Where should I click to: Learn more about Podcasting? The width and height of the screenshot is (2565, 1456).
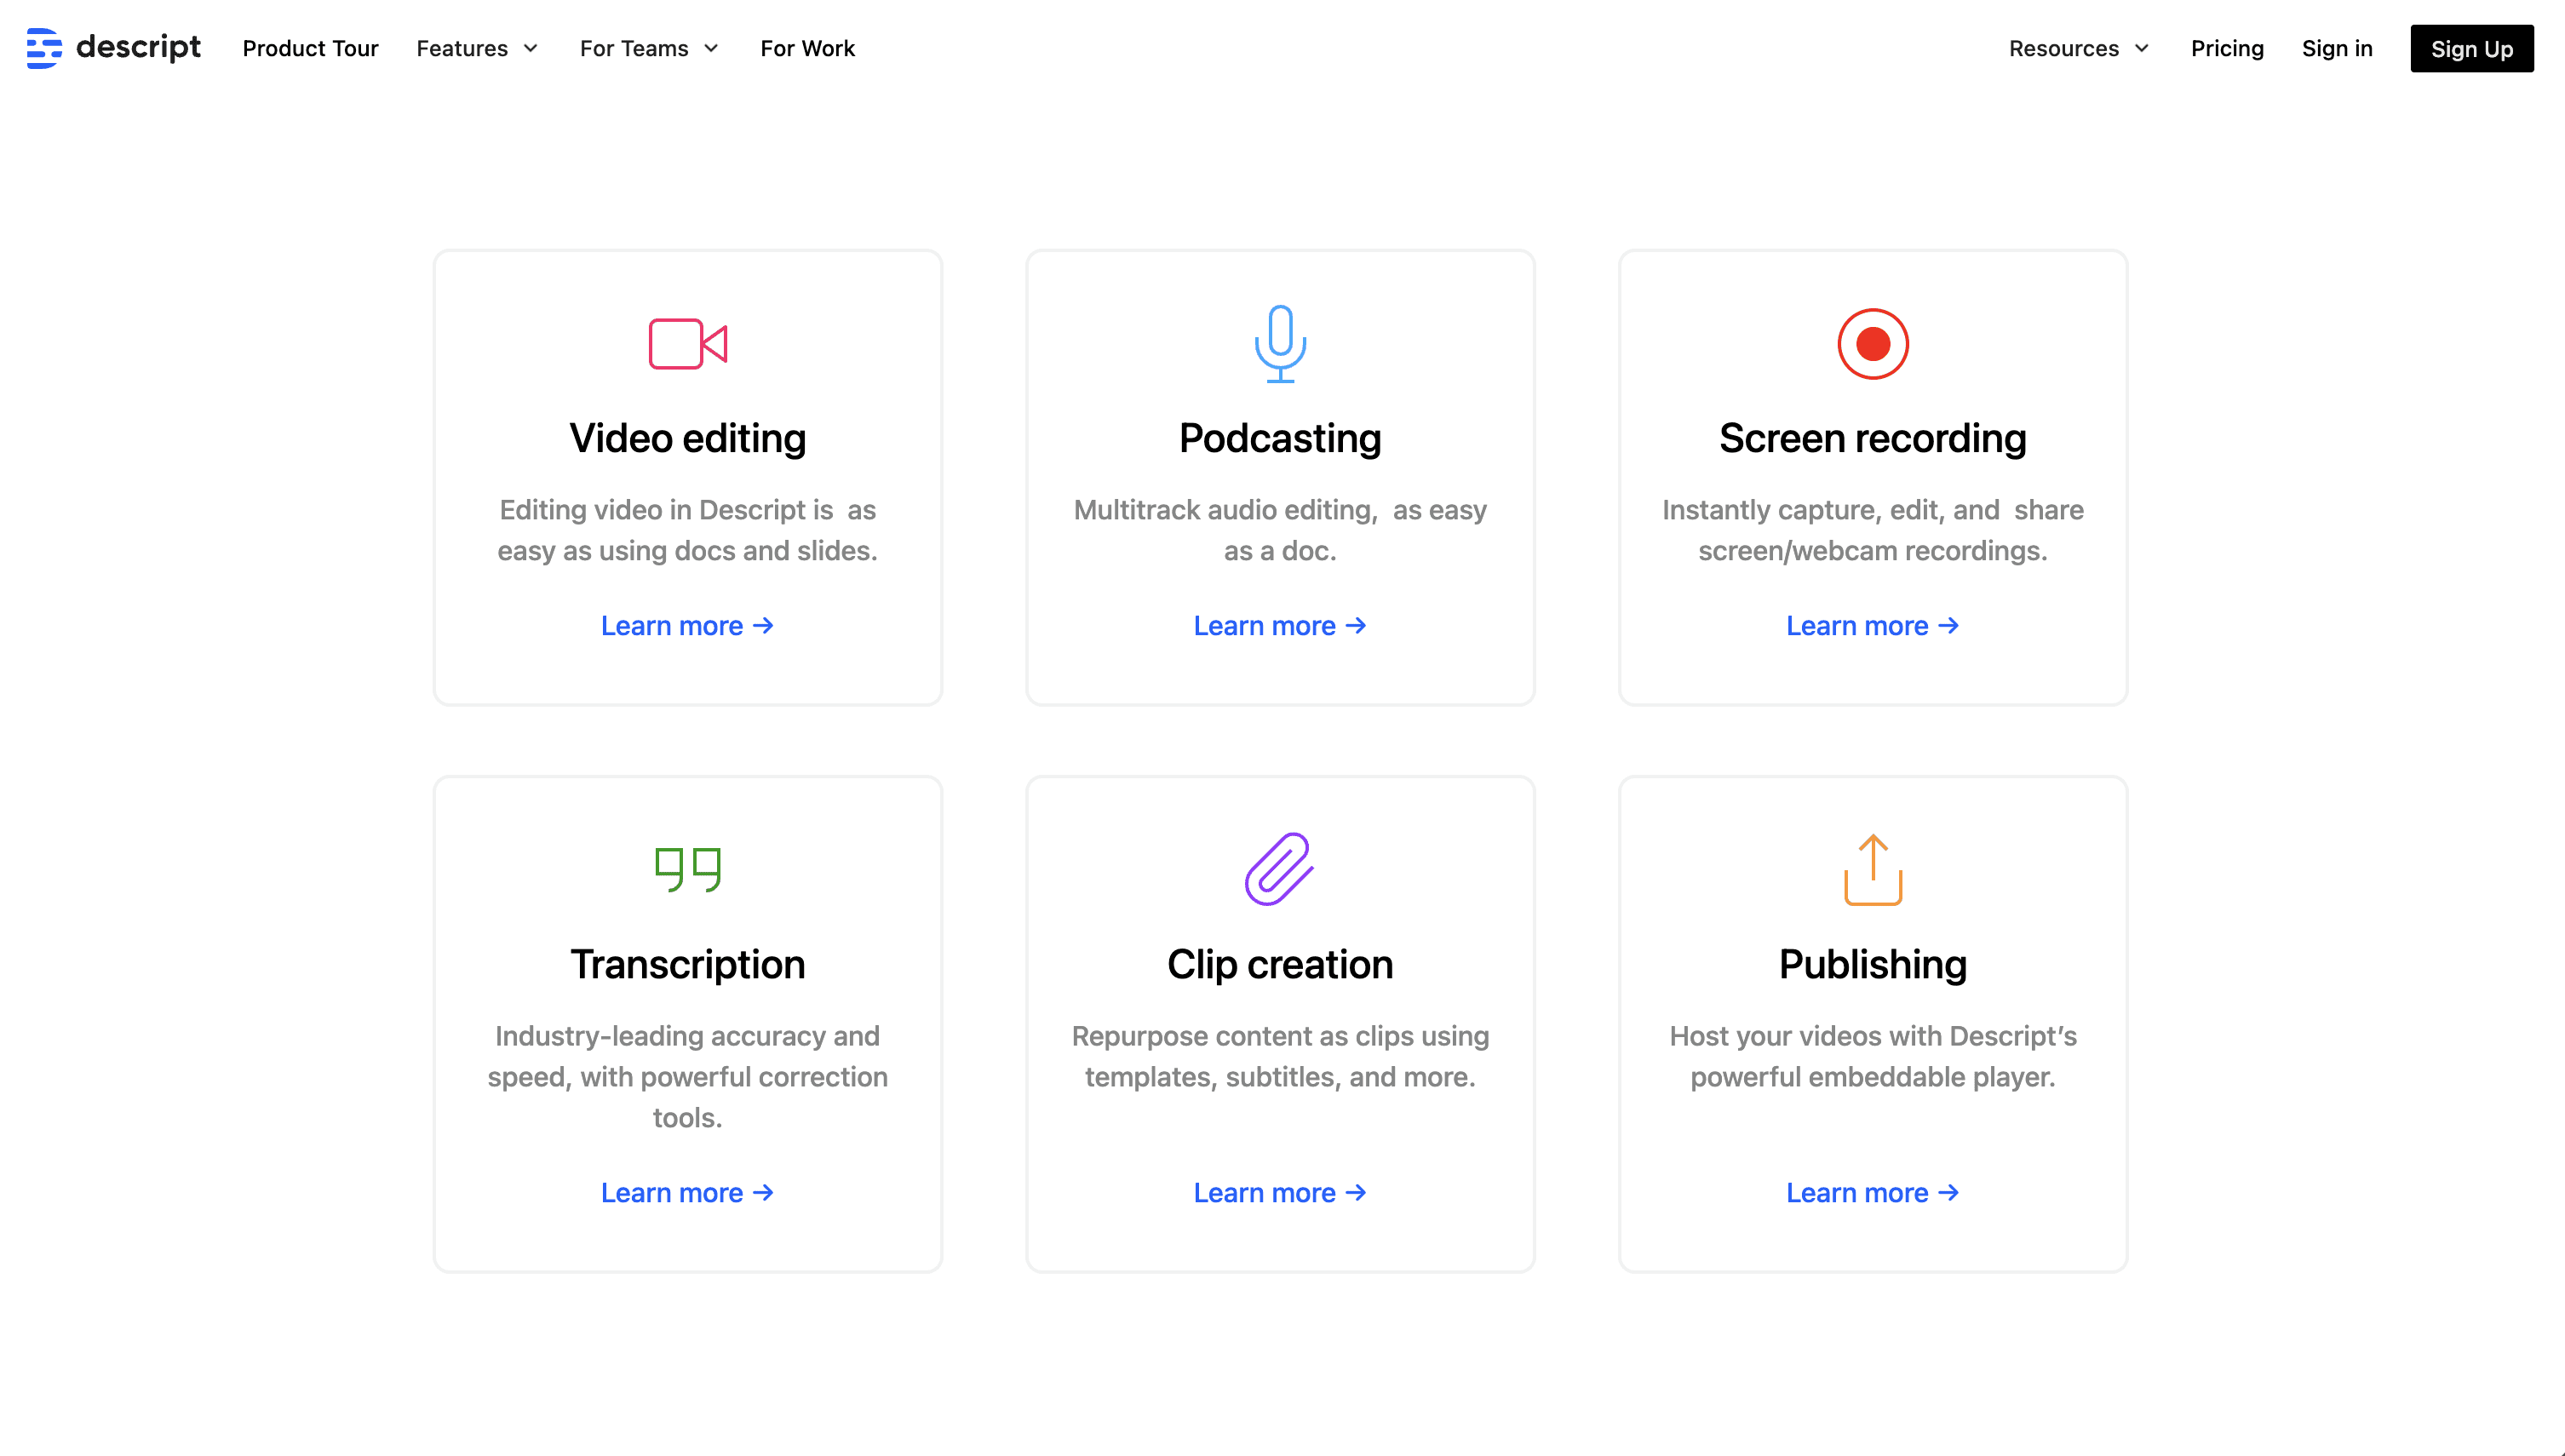point(1280,626)
